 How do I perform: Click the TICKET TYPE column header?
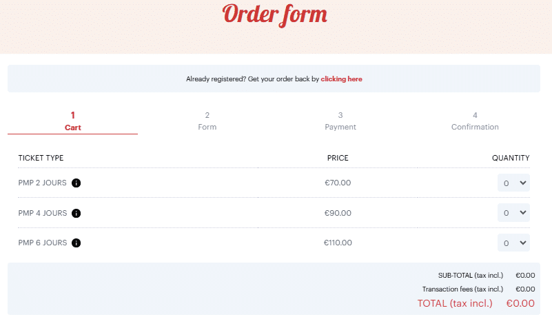point(41,158)
